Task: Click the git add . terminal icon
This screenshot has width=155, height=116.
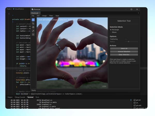Action: (x=134, y=105)
